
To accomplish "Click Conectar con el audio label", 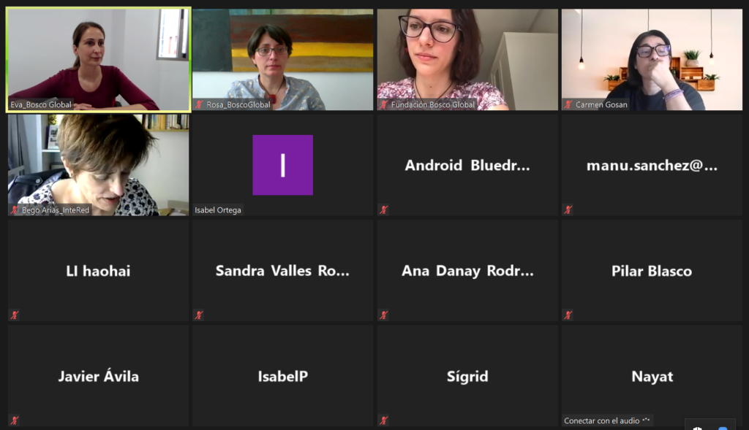I will click(x=602, y=421).
